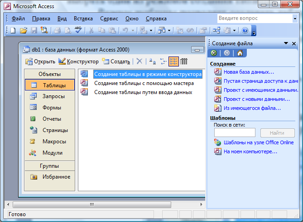
Task: Click the Relationships toolbar icon
Action: click(216, 30)
